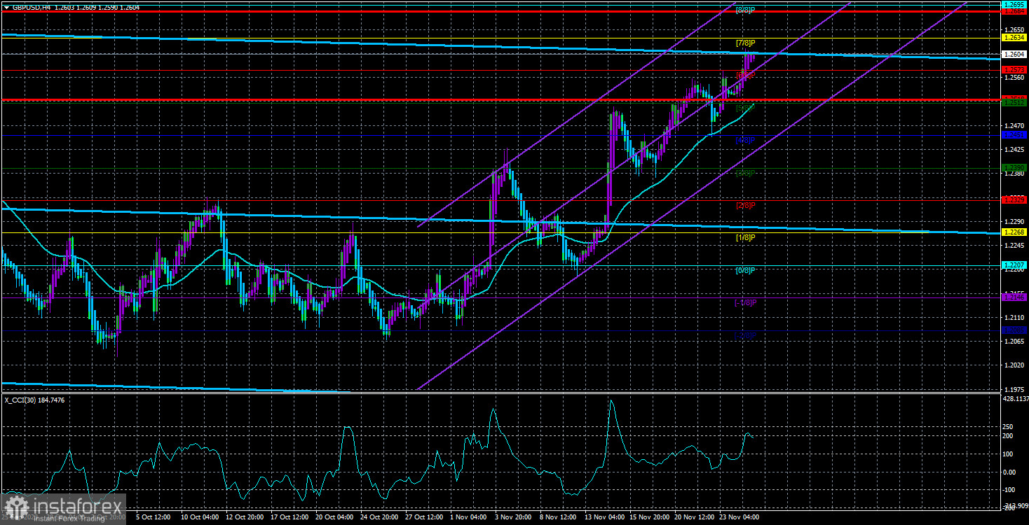Click the -100 value on CCI scale
The height and width of the screenshot is (525, 1029).
point(1009,489)
